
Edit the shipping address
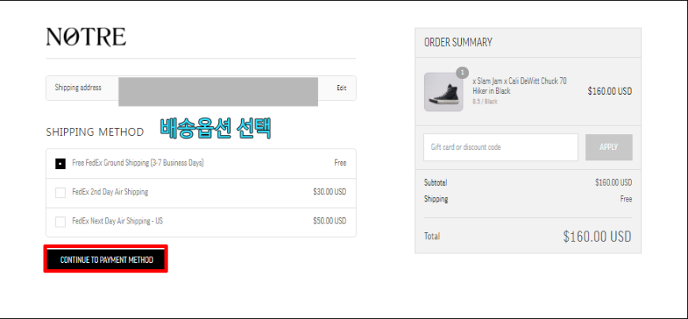coord(342,88)
